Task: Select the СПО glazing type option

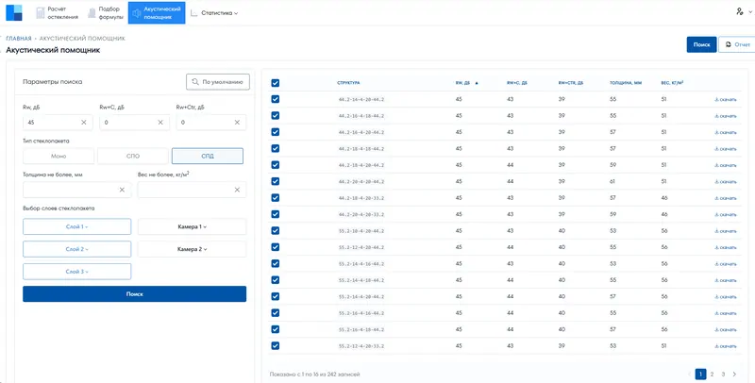Action: tap(133, 156)
